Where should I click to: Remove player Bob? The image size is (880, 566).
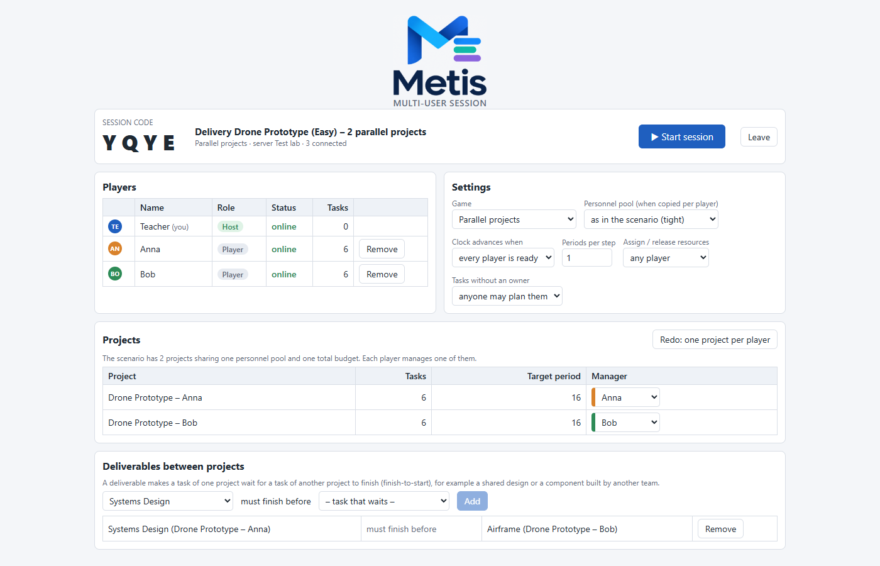click(x=382, y=274)
